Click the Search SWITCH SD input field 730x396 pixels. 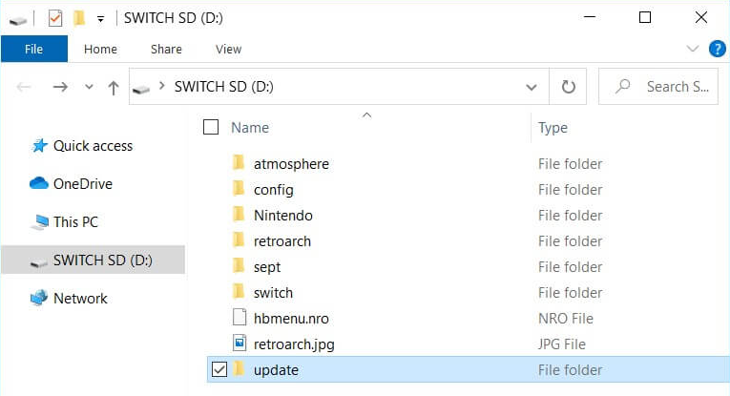point(658,87)
